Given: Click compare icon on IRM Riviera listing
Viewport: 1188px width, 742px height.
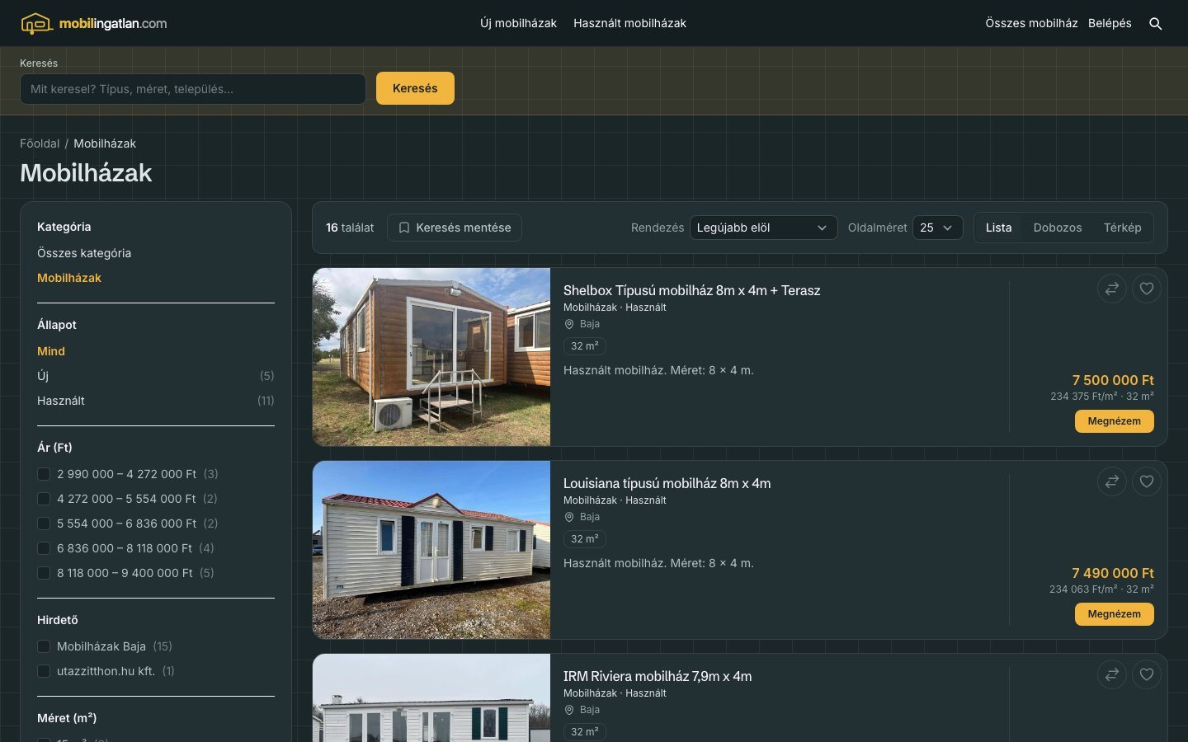Looking at the screenshot, I should (x=1112, y=674).
